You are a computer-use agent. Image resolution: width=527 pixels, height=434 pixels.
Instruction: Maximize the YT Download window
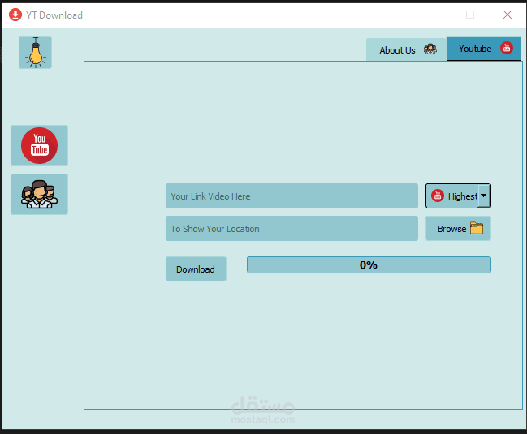pos(470,15)
